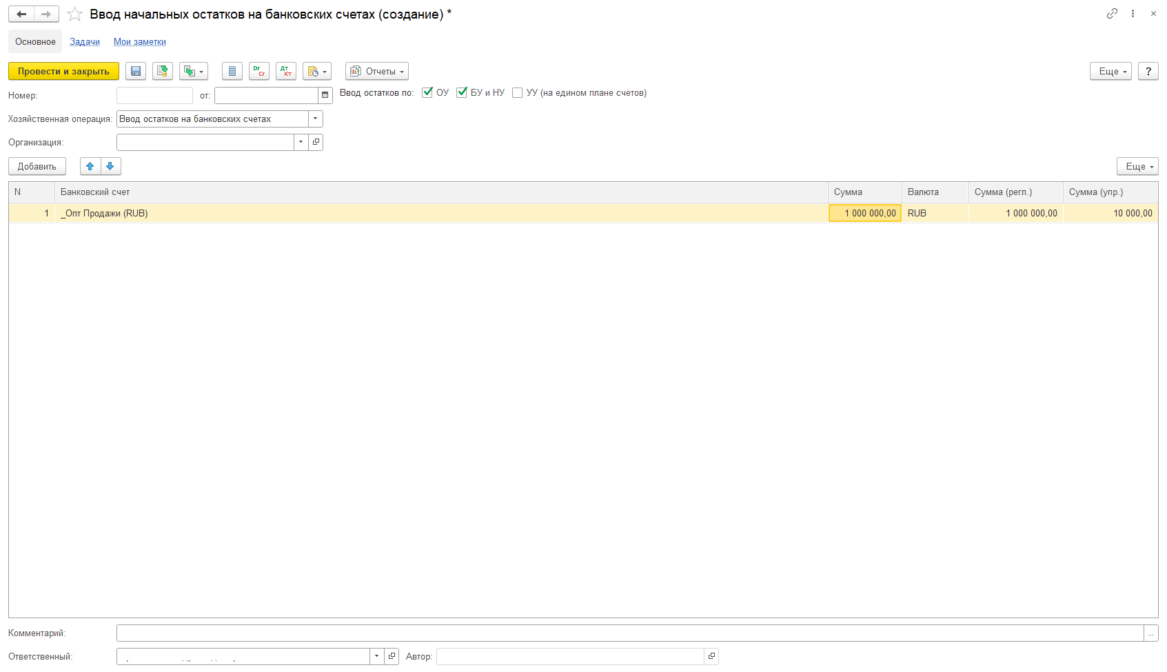Add this form to favorites with the star
This screenshot has height=672, width=1167.
pos(74,14)
